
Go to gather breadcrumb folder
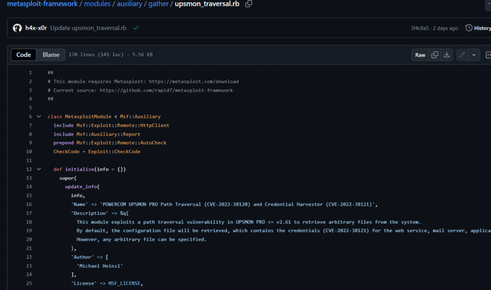(158, 4)
